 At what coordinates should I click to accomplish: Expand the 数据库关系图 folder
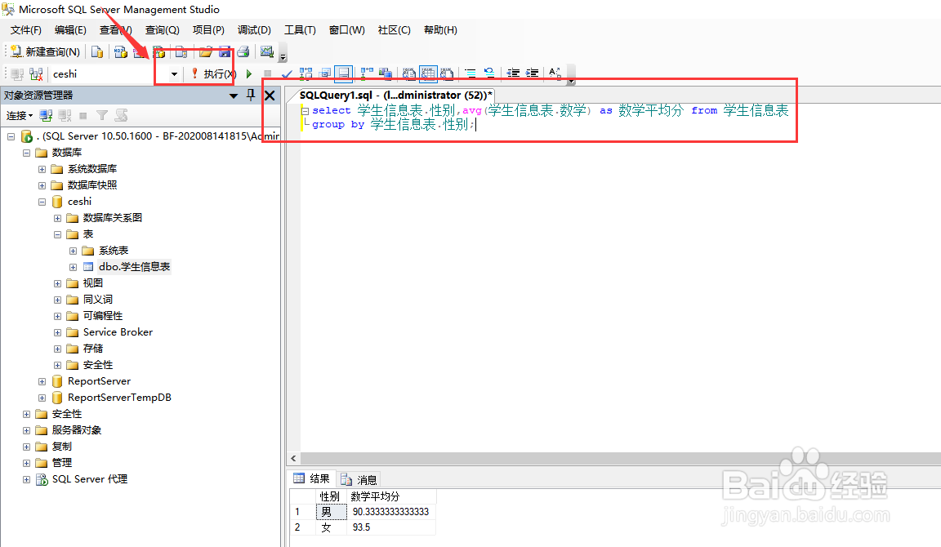tap(58, 218)
